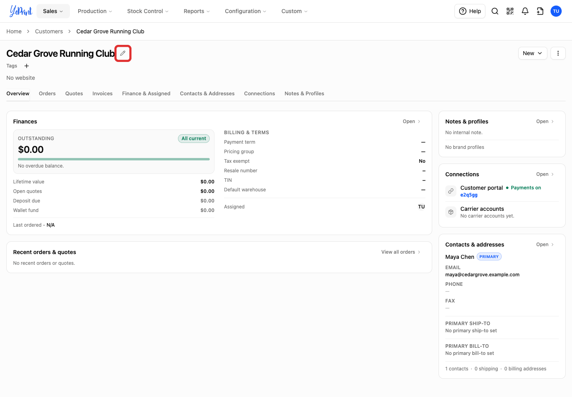Select the Overview tab
This screenshot has width=572, height=397.
[18, 93]
